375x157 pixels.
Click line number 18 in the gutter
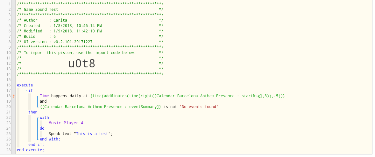[8, 96]
